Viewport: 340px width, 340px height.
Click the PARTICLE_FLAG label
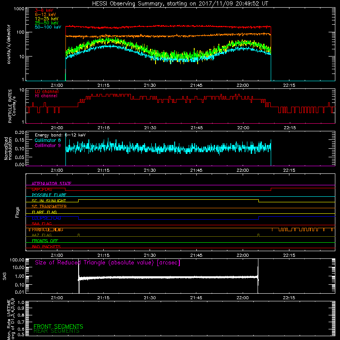48,229
